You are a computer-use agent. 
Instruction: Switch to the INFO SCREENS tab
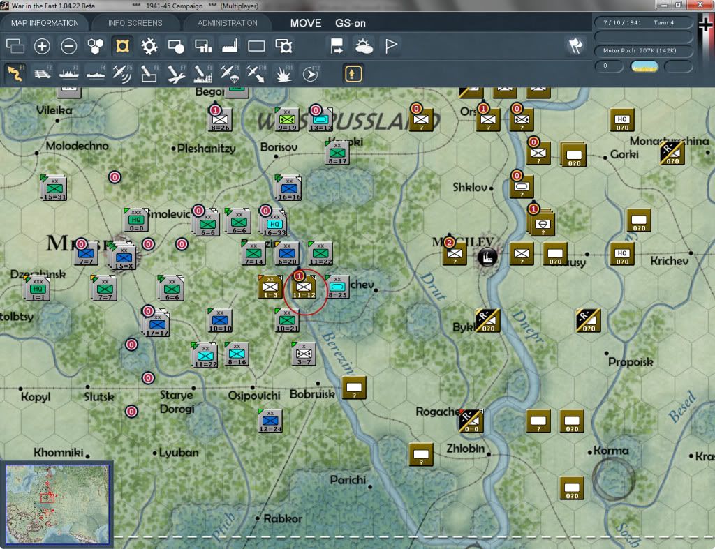(x=135, y=23)
